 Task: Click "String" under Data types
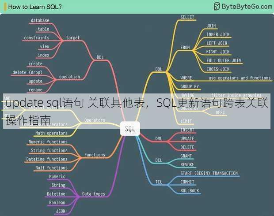coord(58,185)
